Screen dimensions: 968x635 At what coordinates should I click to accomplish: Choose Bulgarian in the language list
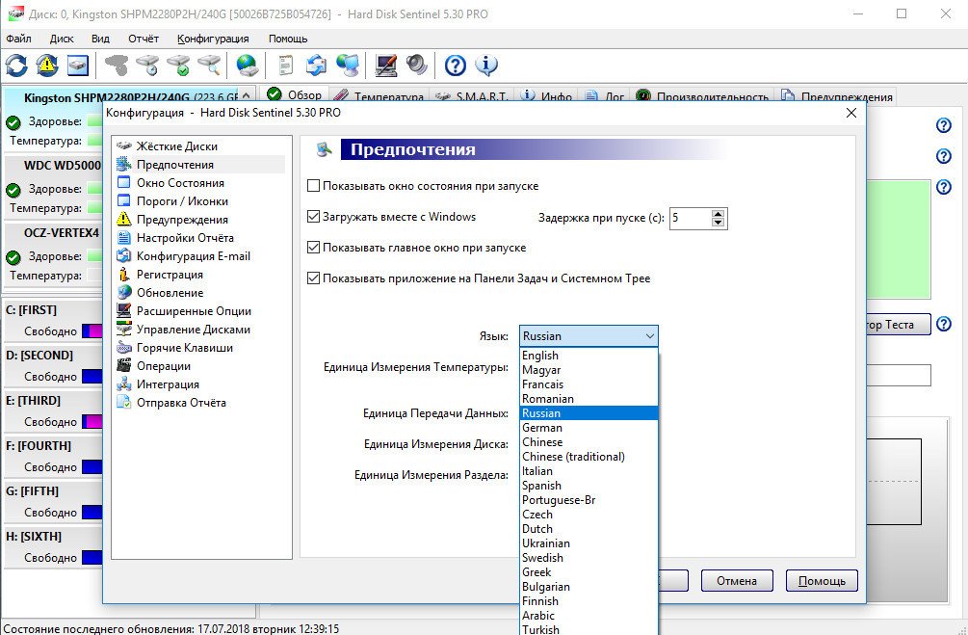[589, 587]
